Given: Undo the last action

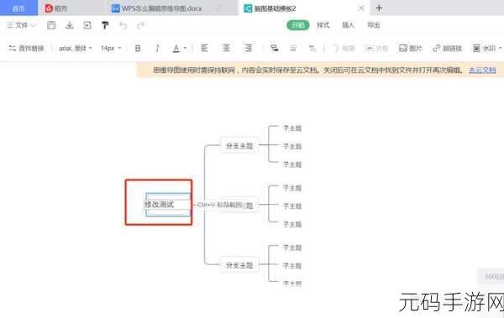Looking at the screenshot, I should [x=123, y=25].
